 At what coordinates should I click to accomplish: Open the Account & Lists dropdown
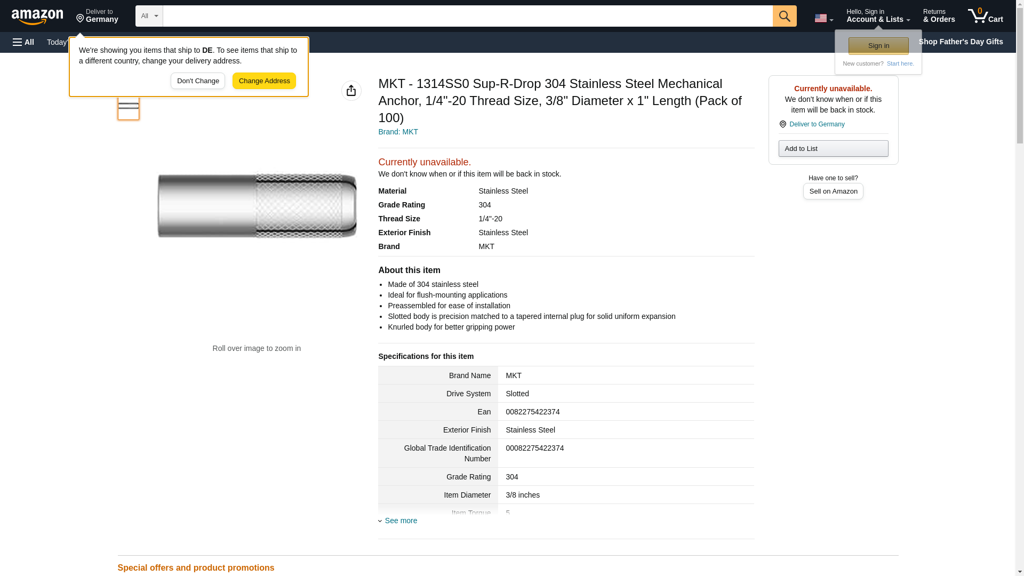point(878,16)
